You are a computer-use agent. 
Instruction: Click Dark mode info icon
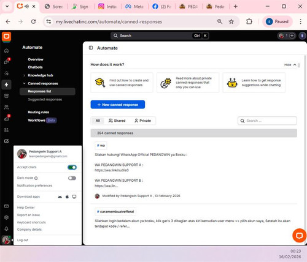click(x=36, y=178)
